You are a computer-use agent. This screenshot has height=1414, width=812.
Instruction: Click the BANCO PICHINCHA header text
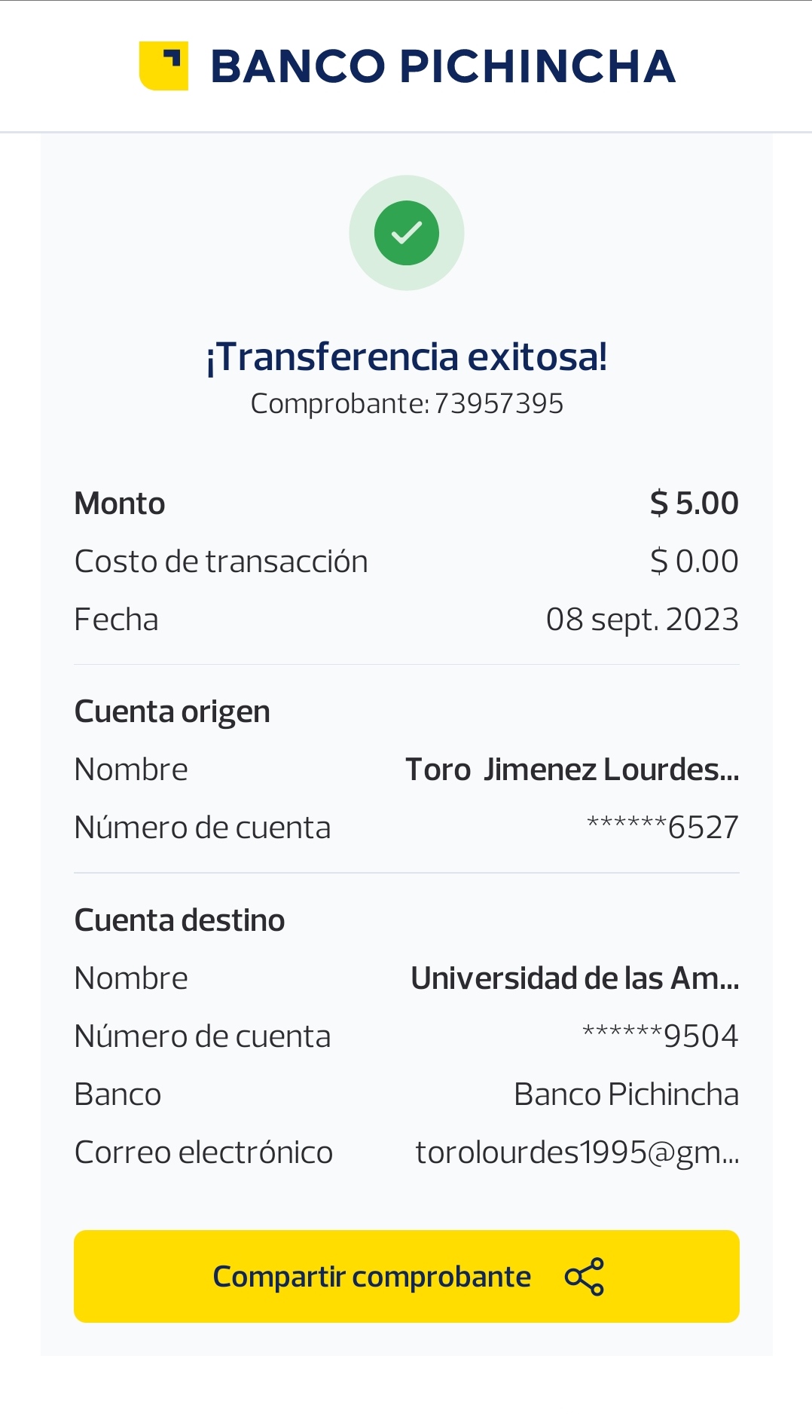[x=443, y=66]
